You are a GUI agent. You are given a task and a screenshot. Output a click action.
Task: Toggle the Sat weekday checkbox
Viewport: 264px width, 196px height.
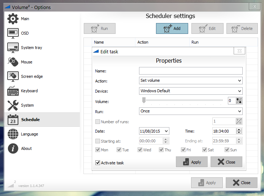coord(204,150)
